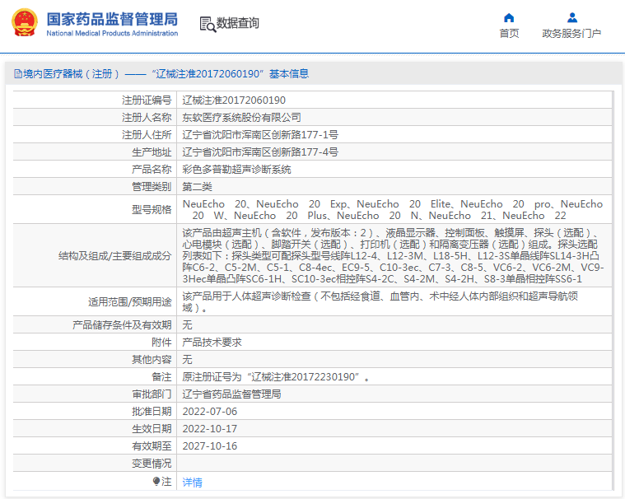This screenshot has height=499, width=625.
Task: Select registration number 辽械注准20172060190 cell
Action: tap(234, 100)
